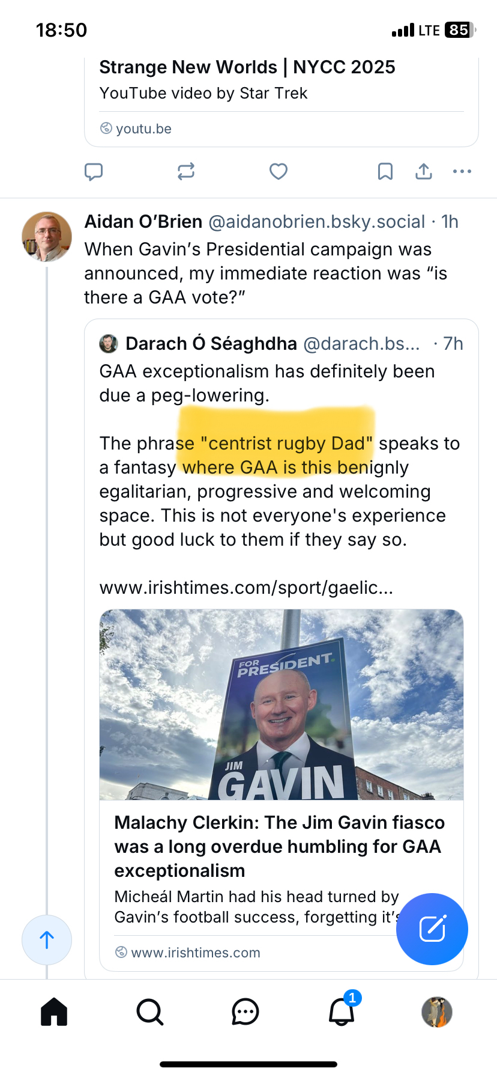This screenshot has width=497, height=1077.
Task: Repost using the arrows icon
Action: [x=186, y=172]
